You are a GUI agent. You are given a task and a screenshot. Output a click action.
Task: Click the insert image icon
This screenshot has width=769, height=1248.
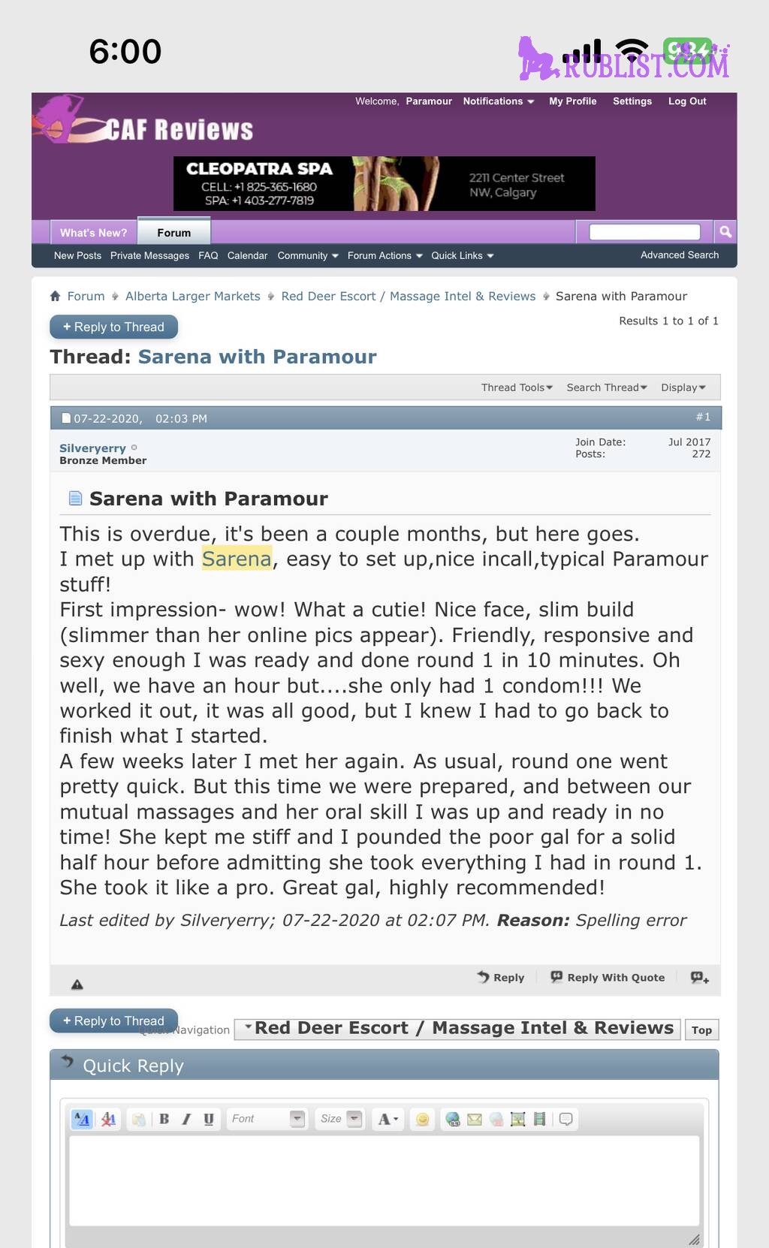tap(517, 1119)
